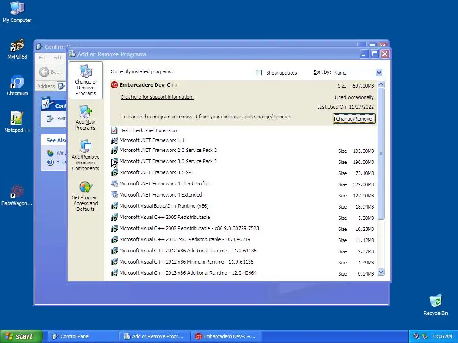
Task: Select the DataWagon desktop shortcut
Action: pyautogui.click(x=17, y=195)
